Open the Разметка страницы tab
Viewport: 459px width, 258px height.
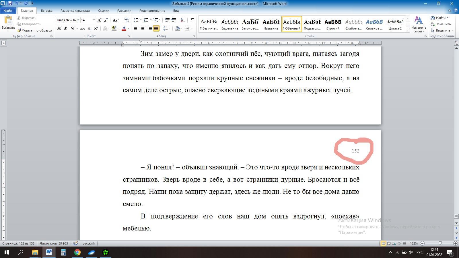pos(75,11)
